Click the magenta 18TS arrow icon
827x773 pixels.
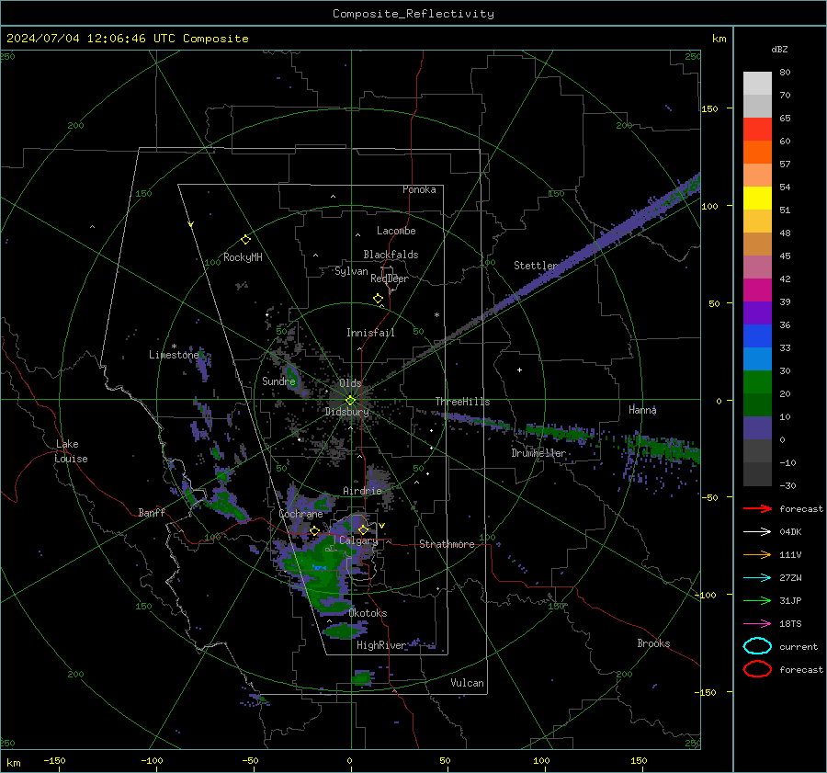pos(757,624)
